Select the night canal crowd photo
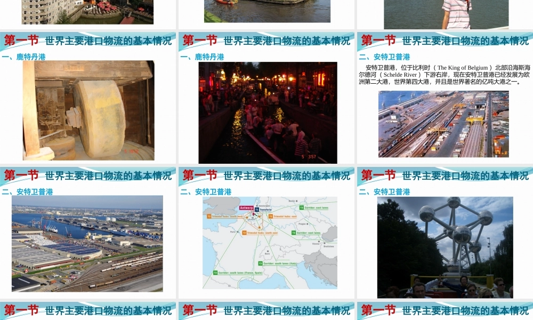Image resolution: width=533 pixels, height=320 pixels. click(x=268, y=113)
